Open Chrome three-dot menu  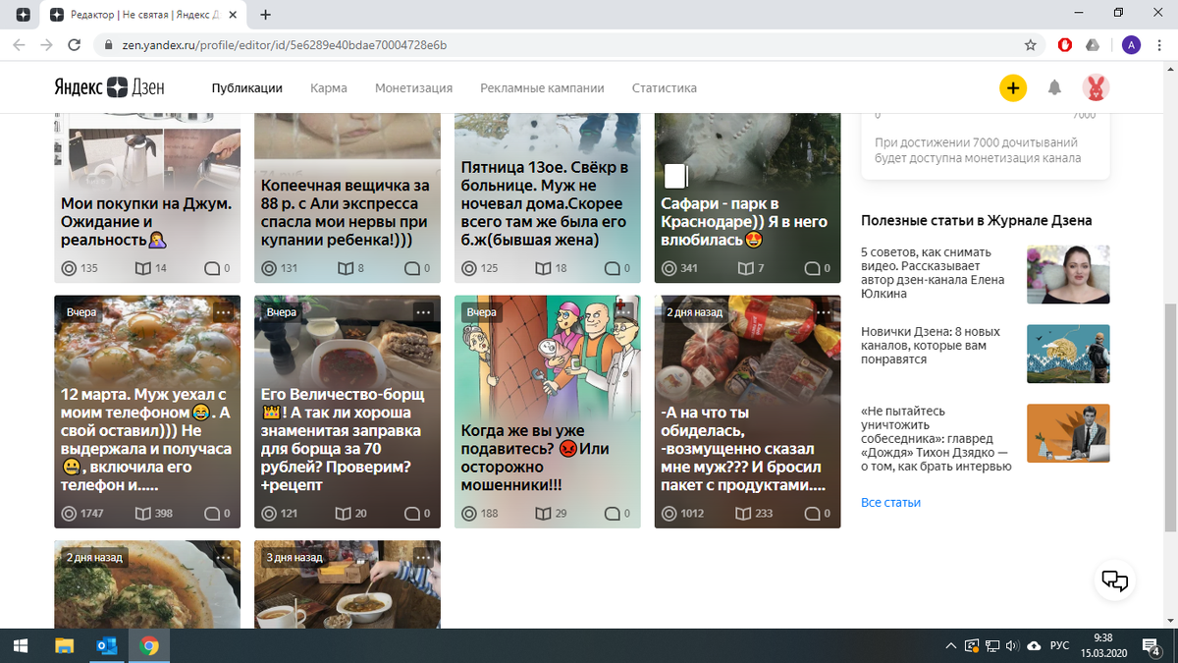point(1159,45)
